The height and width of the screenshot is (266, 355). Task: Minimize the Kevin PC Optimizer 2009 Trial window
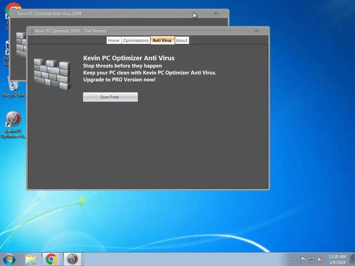(248, 31)
